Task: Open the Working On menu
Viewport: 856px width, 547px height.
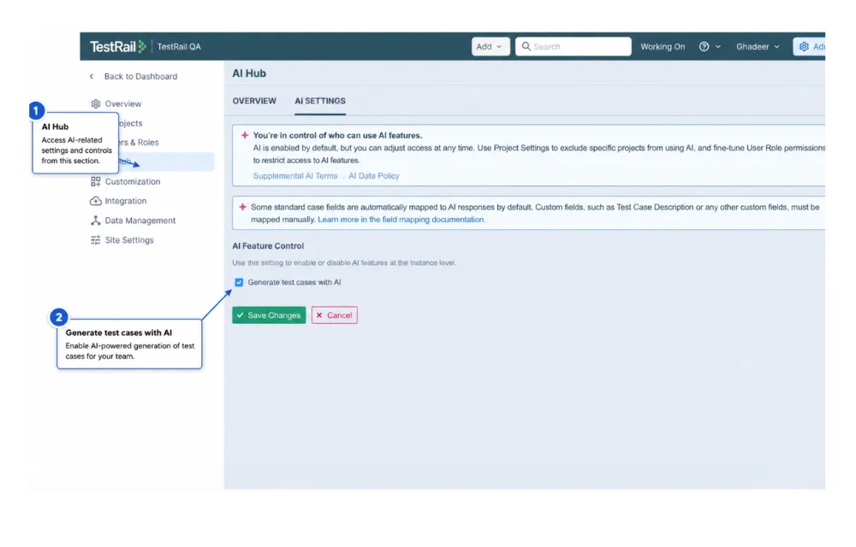Action: coord(663,47)
